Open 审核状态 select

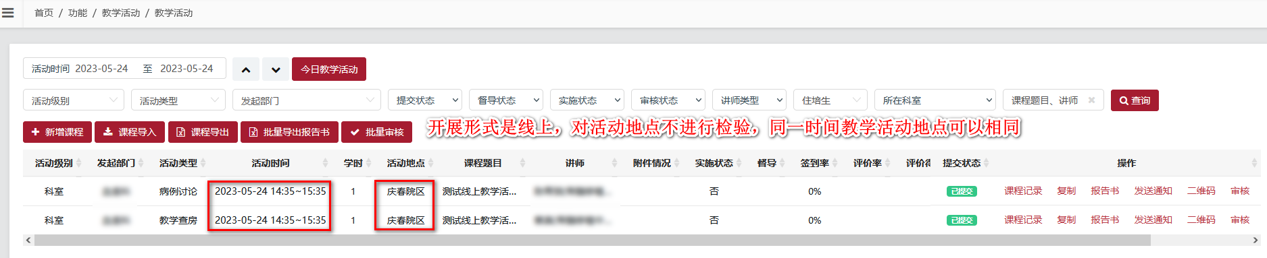coord(668,100)
